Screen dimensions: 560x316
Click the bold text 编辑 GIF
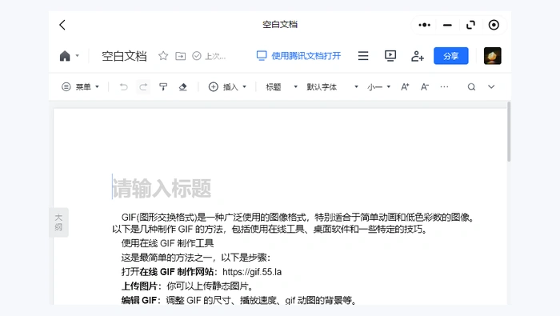coord(139,300)
